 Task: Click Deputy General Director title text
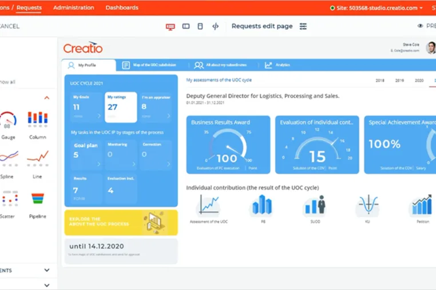(263, 96)
